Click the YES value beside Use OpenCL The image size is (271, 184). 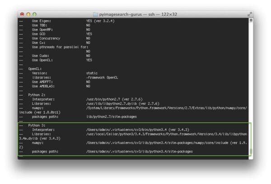[89, 60]
